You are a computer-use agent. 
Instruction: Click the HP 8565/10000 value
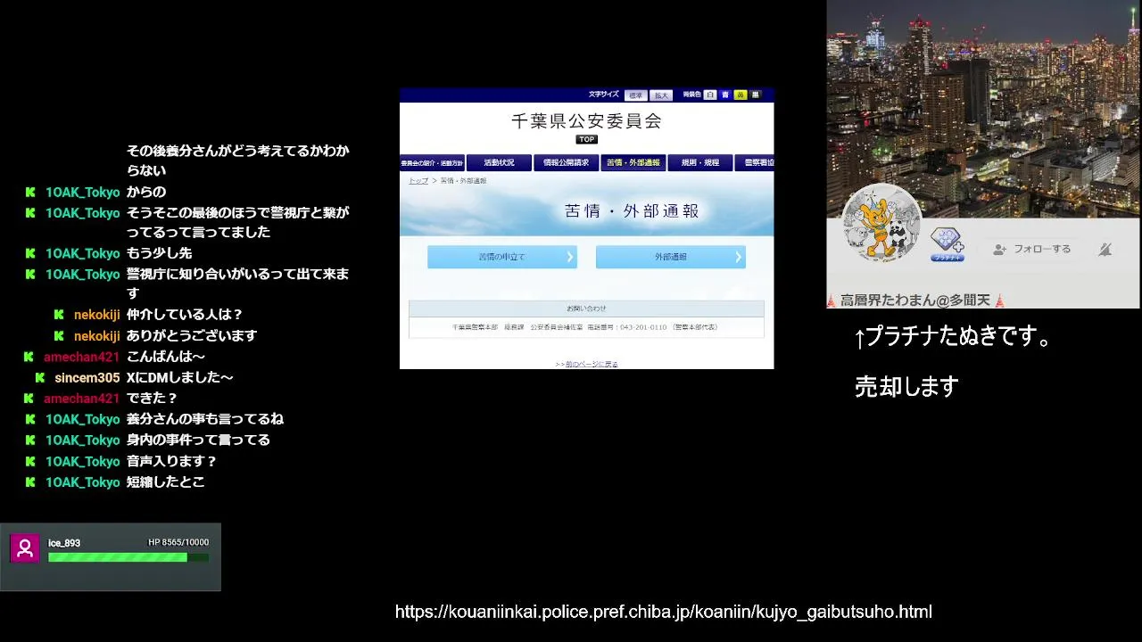(178, 543)
